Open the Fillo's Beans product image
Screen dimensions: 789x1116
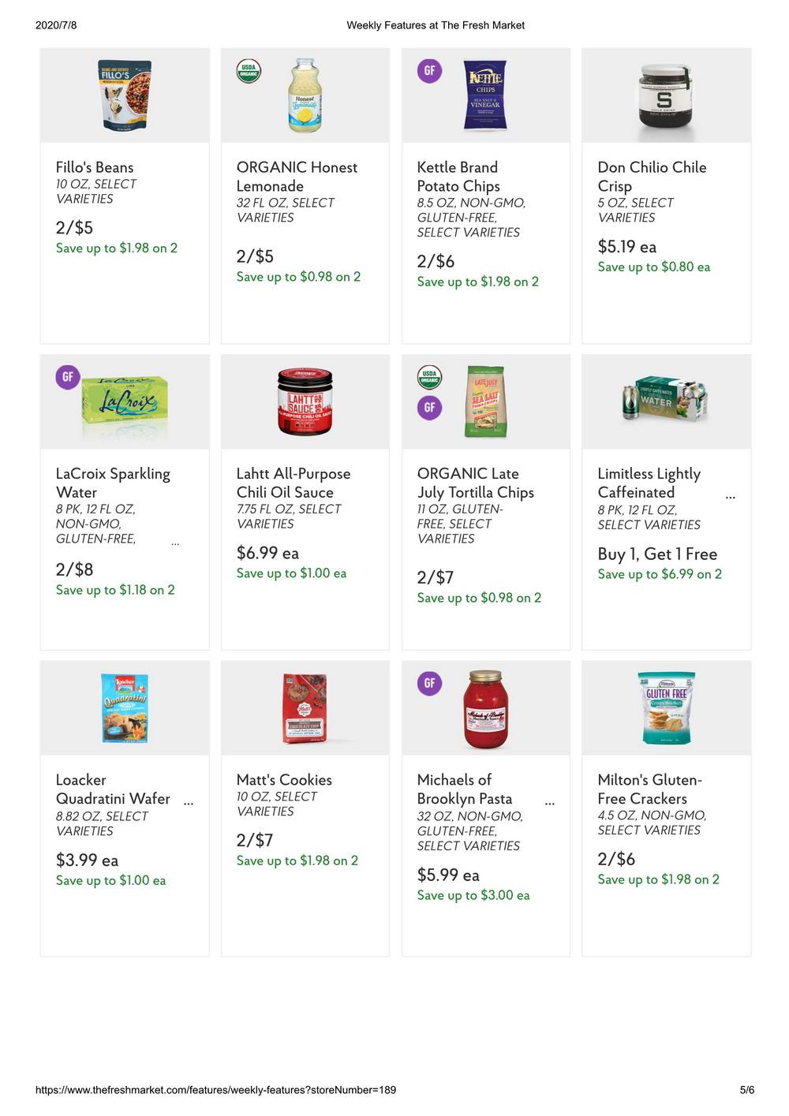tap(125, 95)
